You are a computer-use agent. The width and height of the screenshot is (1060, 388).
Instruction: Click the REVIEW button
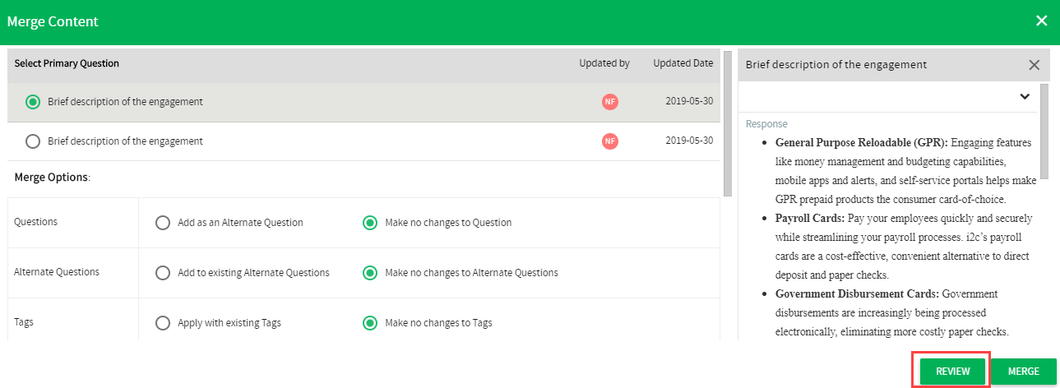(x=952, y=372)
